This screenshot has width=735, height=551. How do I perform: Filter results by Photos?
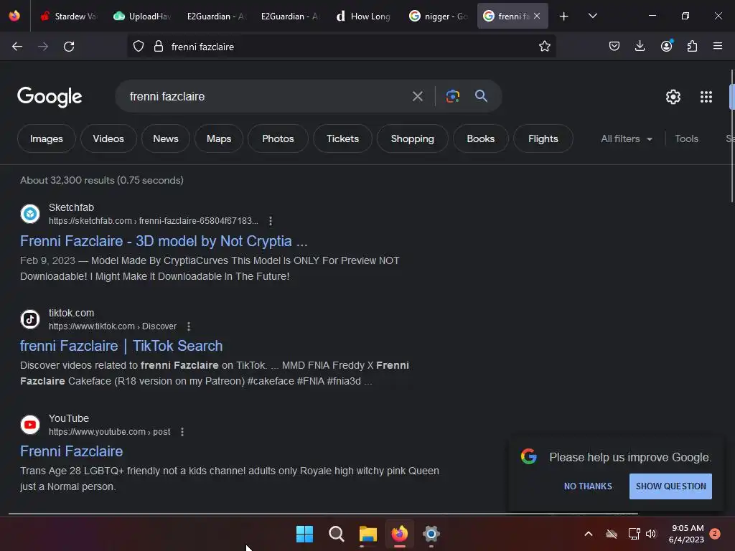278,138
